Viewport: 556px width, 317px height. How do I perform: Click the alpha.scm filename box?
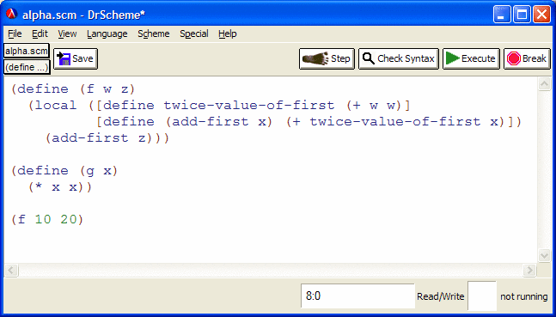pos(27,51)
